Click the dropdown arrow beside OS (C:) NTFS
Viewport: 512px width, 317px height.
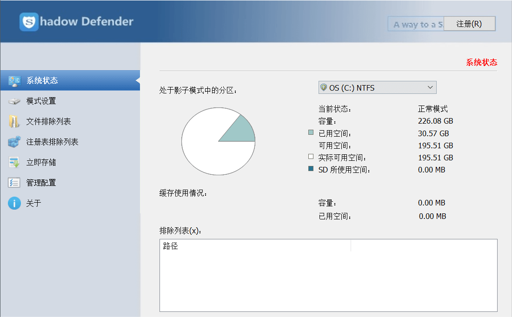[x=430, y=87]
